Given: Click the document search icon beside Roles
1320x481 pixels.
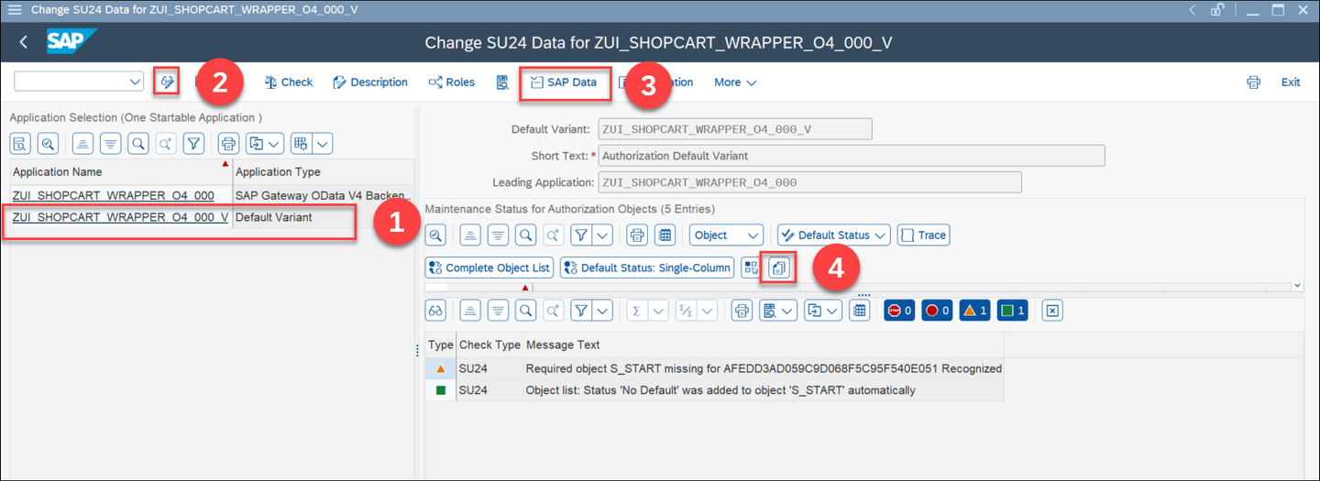Looking at the screenshot, I should click(502, 82).
